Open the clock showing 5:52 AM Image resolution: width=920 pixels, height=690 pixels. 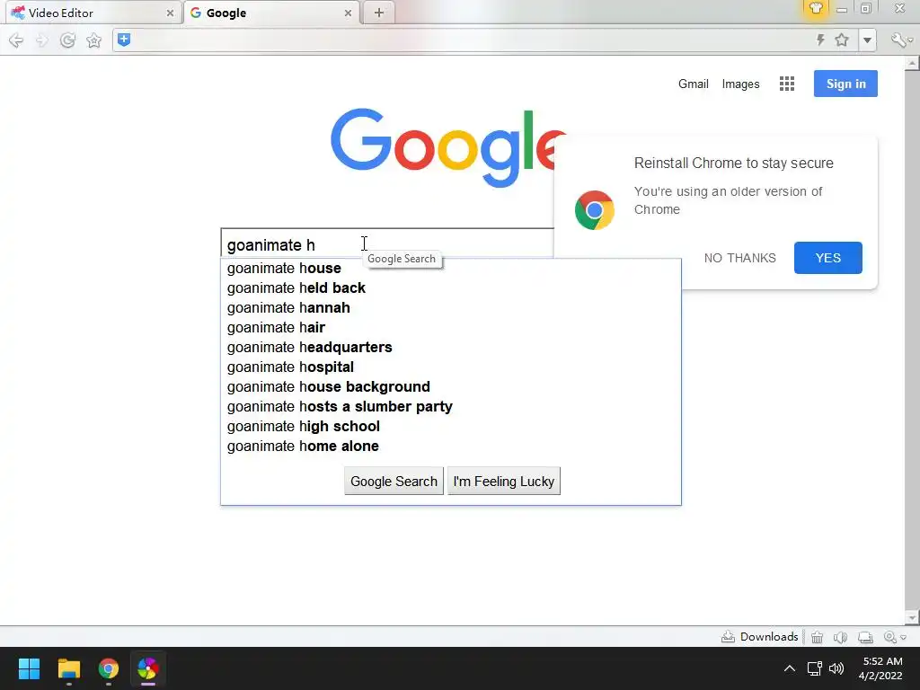[x=880, y=668]
